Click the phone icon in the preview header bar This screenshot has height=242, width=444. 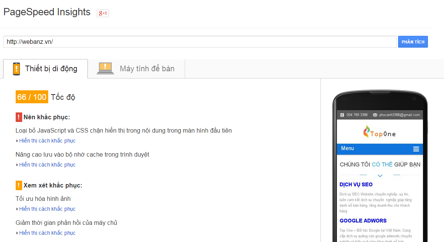(343, 115)
